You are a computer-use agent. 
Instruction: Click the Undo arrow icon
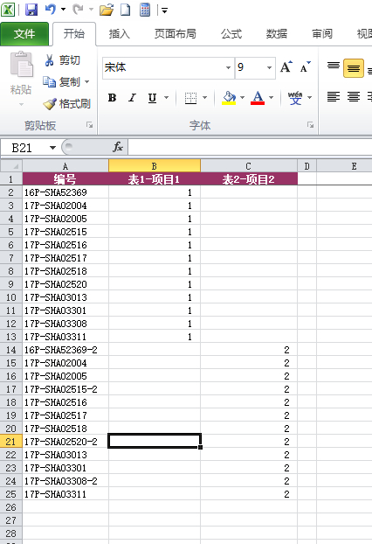[x=51, y=10]
